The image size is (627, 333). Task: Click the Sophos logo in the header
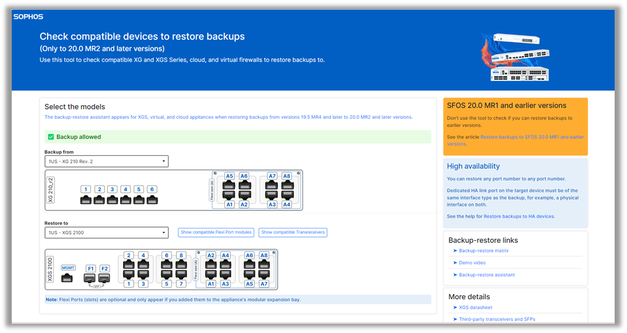click(x=28, y=17)
